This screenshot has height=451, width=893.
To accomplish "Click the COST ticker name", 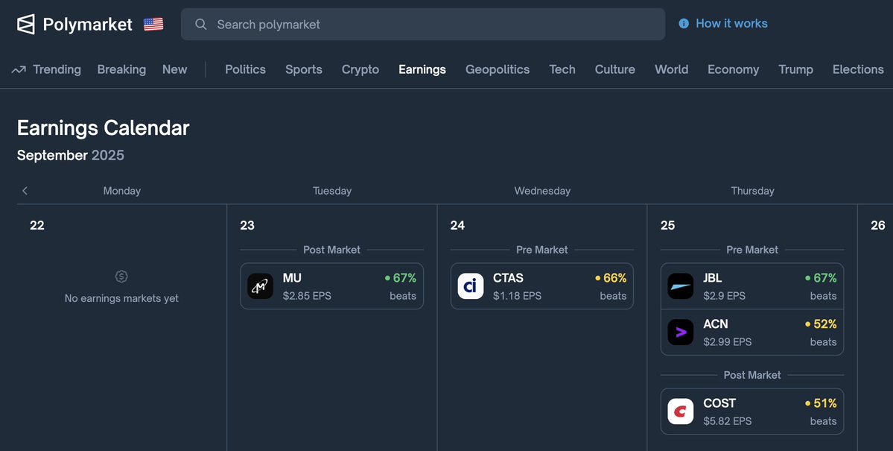I will click(719, 403).
